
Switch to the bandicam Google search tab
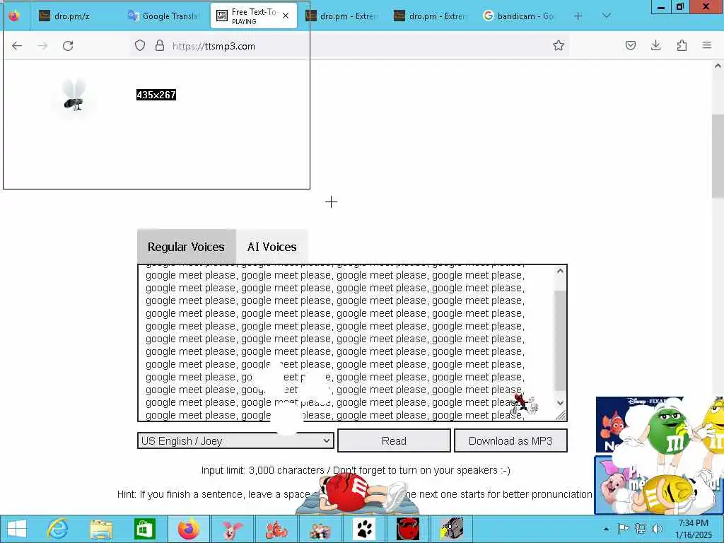(520, 16)
